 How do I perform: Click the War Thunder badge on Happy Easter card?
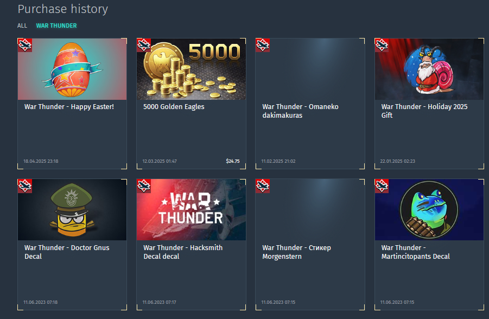(25, 45)
